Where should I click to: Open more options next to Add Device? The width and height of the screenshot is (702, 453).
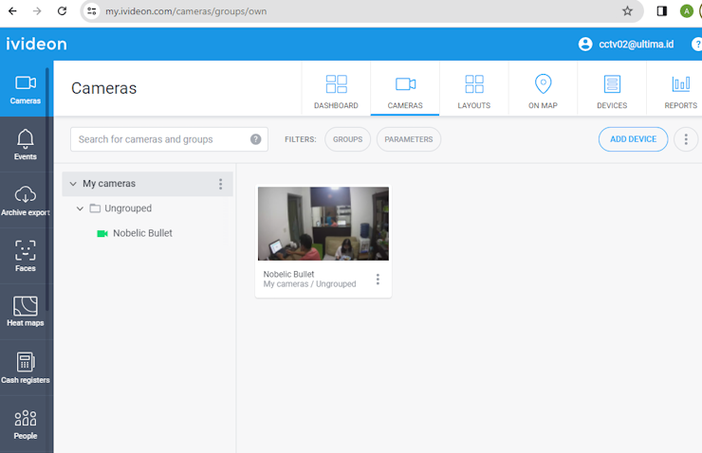coord(686,139)
